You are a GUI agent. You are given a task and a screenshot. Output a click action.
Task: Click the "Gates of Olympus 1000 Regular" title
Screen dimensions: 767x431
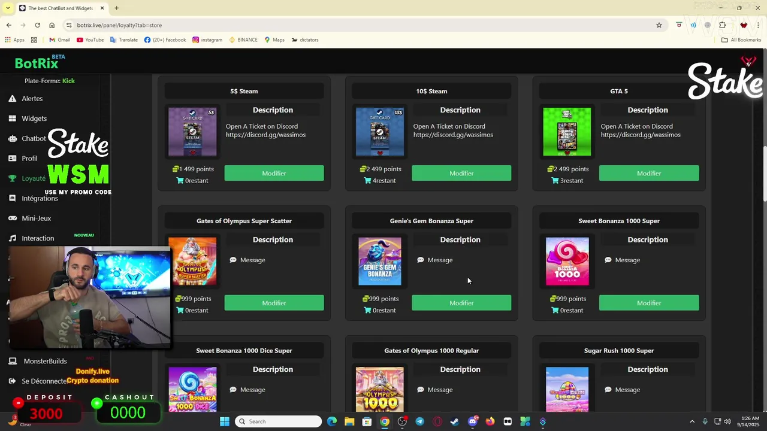coord(431,351)
